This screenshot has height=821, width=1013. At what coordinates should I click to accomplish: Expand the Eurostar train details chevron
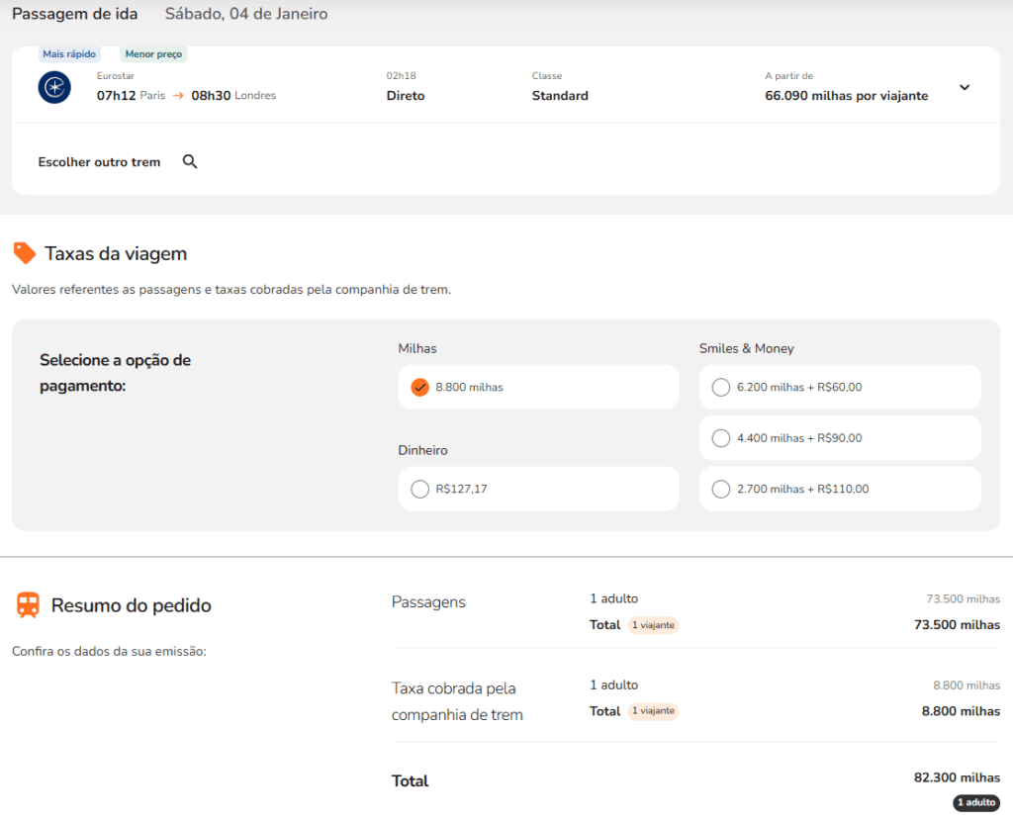[965, 87]
